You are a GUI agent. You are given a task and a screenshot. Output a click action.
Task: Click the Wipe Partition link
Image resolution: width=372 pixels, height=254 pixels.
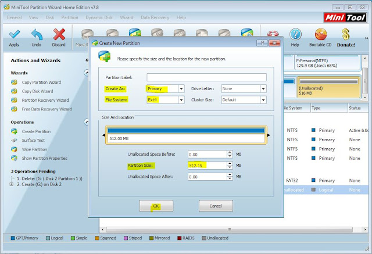(x=35, y=149)
